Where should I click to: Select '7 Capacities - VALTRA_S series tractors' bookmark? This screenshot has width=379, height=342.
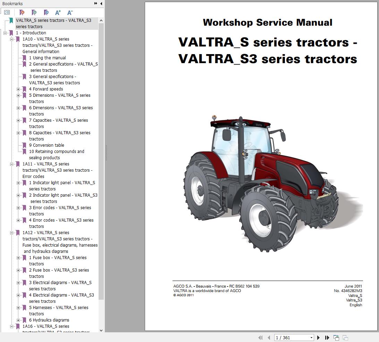point(59,123)
